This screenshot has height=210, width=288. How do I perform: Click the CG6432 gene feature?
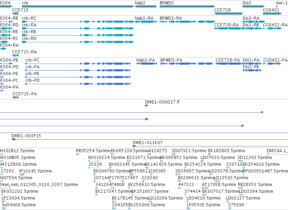[x=272, y=14]
